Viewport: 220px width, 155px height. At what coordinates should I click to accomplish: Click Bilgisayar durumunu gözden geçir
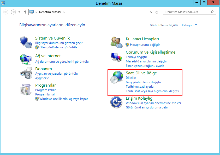click(59, 43)
